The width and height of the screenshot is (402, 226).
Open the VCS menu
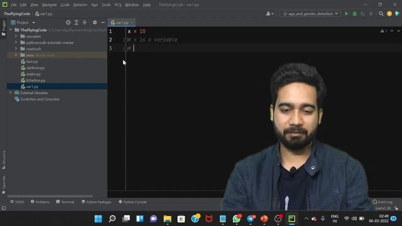[x=118, y=5]
